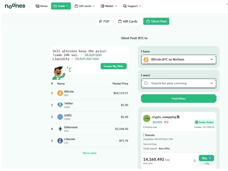This screenshot has width=228, height=171.
Task: Select the USDC row name
Action: click(x=68, y=115)
